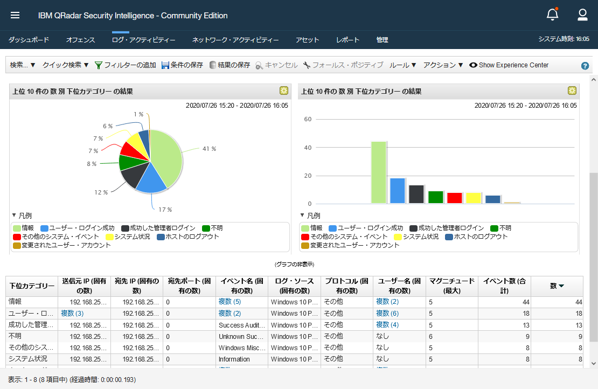
Task: Click the システム時刻: 16:05 text
Action: pyautogui.click(x=564, y=39)
